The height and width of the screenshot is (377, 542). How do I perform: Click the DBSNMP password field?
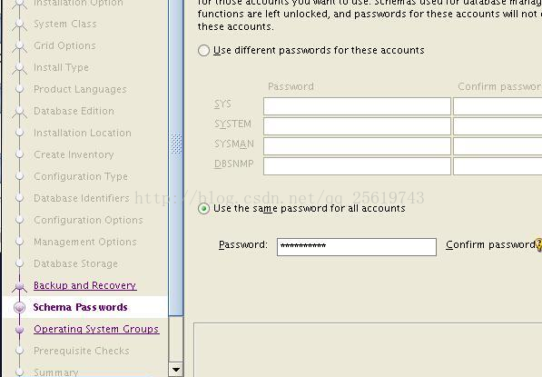[357, 166]
